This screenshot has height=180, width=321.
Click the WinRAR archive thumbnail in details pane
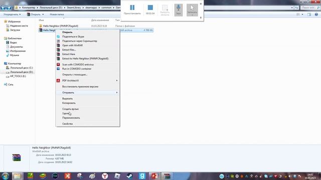tap(17, 157)
